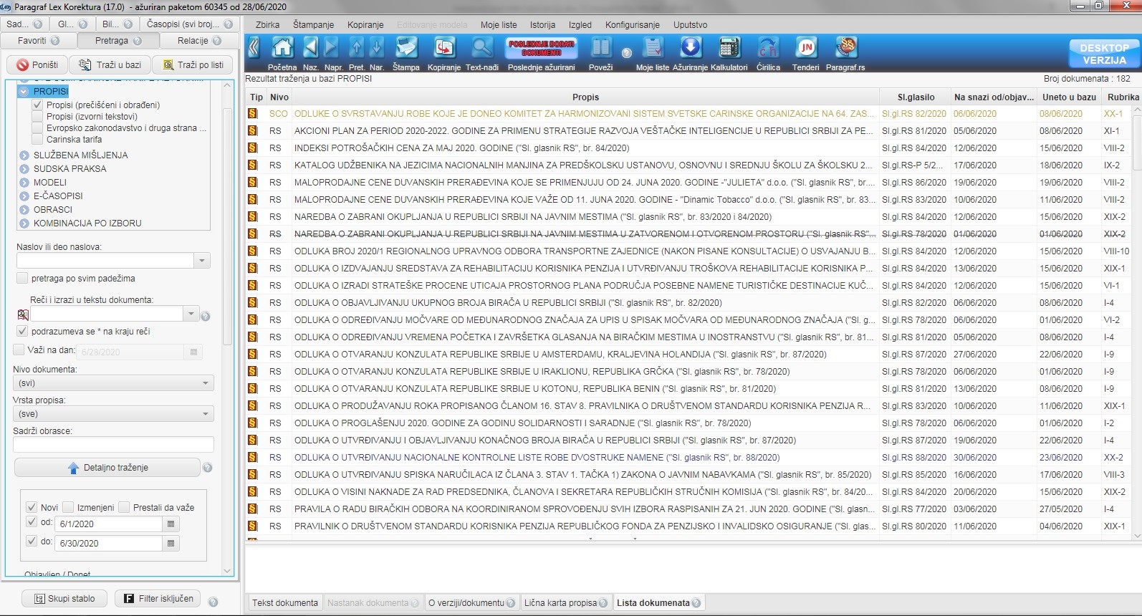Open the Kalkulatori calculator icon
This screenshot has width=1142, height=616.
[x=729, y=49]
